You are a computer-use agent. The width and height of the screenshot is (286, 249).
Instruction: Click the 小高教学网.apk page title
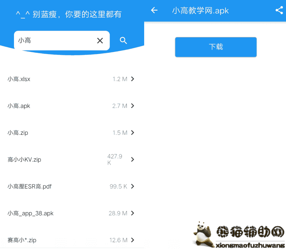coord(200,11)
